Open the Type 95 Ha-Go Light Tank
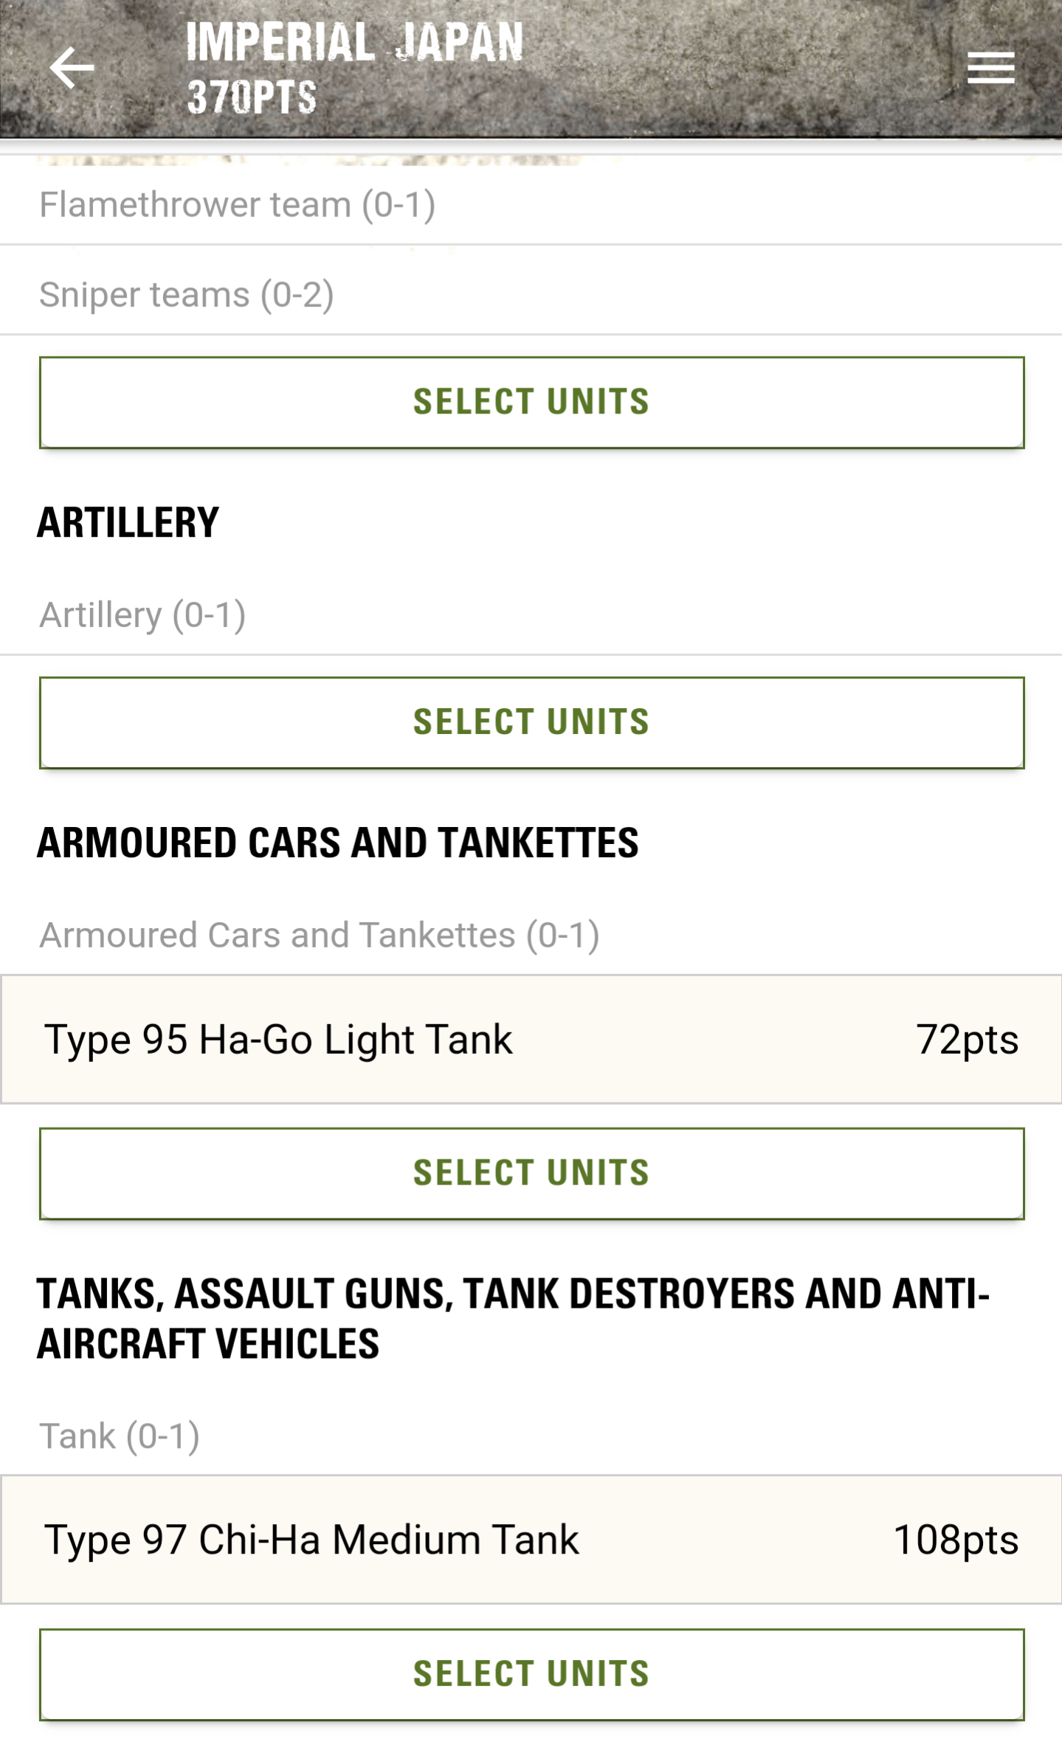The width and height of the screenshot is (1062, 1756). click(278, 1040)
